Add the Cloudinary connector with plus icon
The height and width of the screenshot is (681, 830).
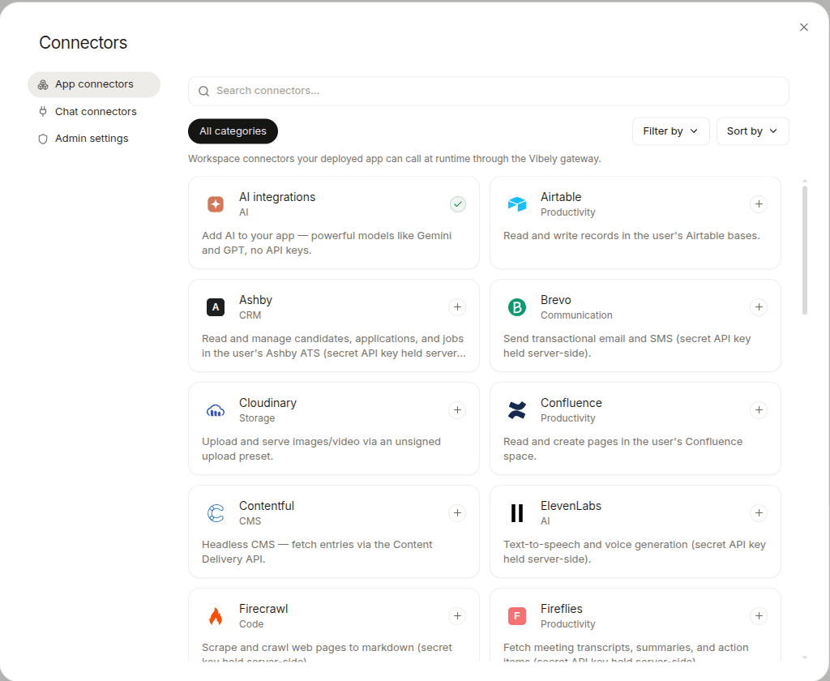pos(457,410)
